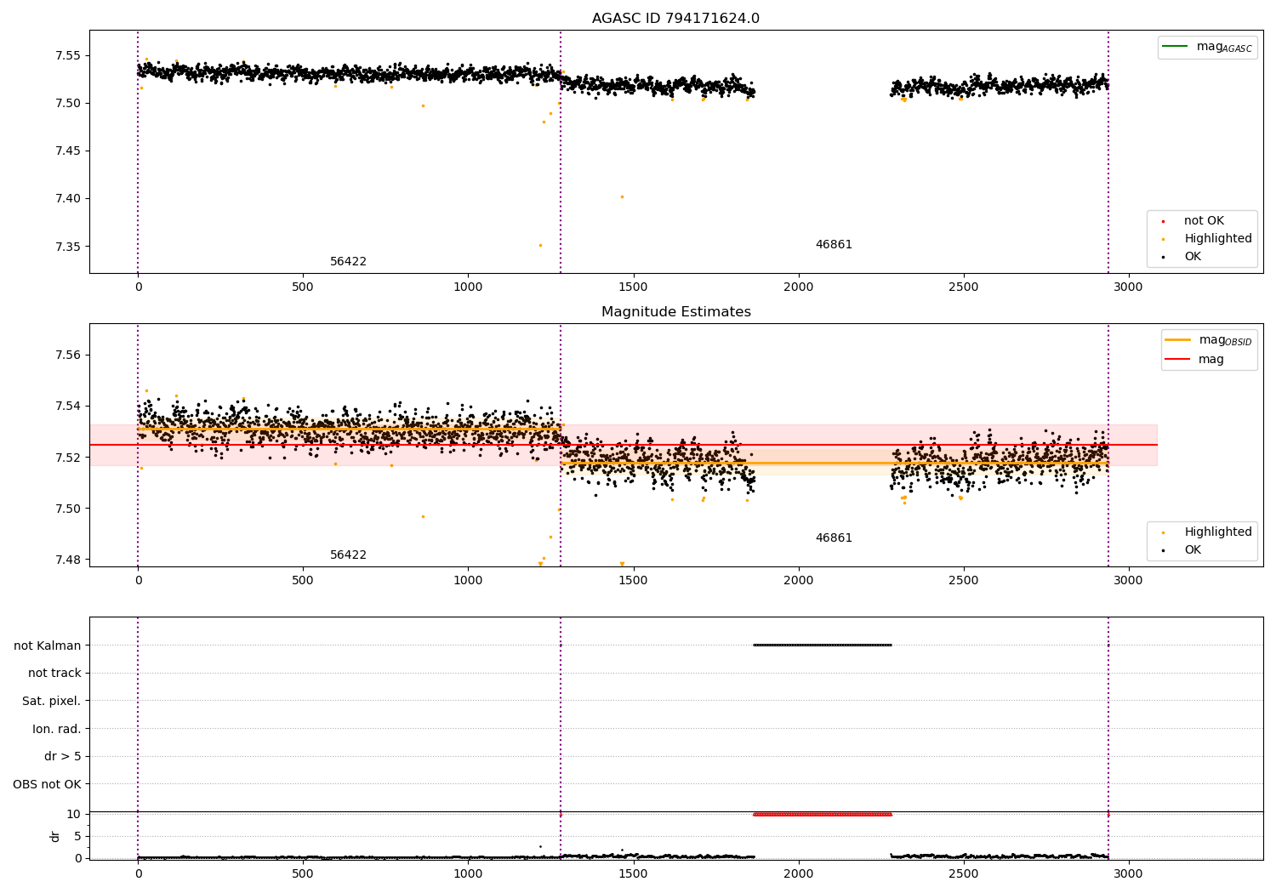The width and height of the screenshot is (1276, 893).
Task: Click the orange line sample beside mag OBSID
Action: click(x=1178, y=339)
